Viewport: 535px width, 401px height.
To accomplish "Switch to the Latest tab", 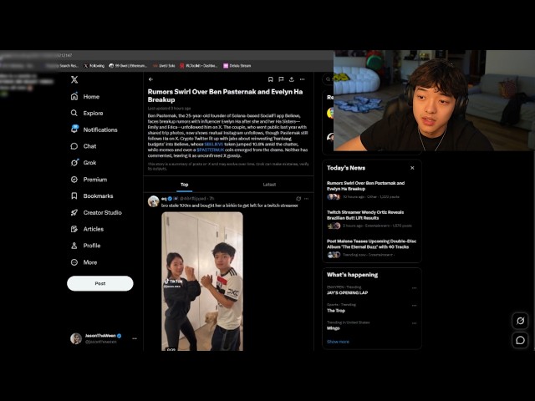I will [269, 185].
